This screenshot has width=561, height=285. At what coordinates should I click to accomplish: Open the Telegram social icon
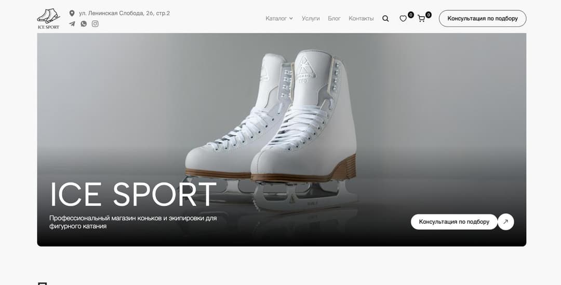pyautogui.click(x=72, y=24)
